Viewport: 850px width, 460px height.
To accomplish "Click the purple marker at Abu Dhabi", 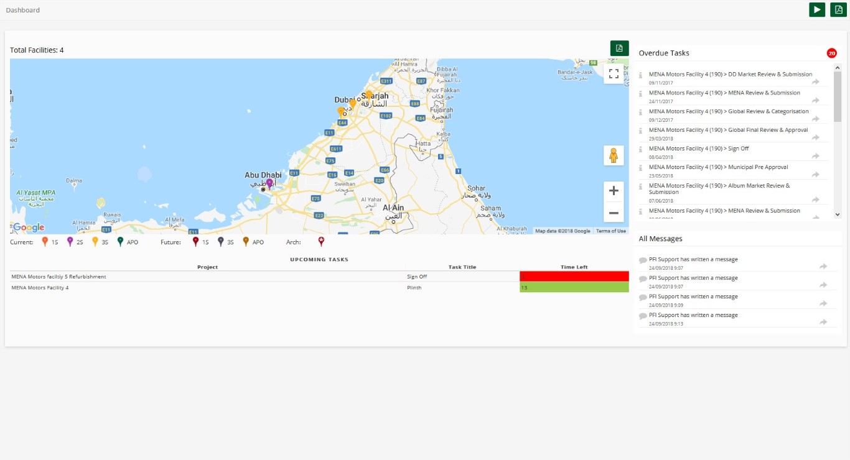I will point(269,183).
